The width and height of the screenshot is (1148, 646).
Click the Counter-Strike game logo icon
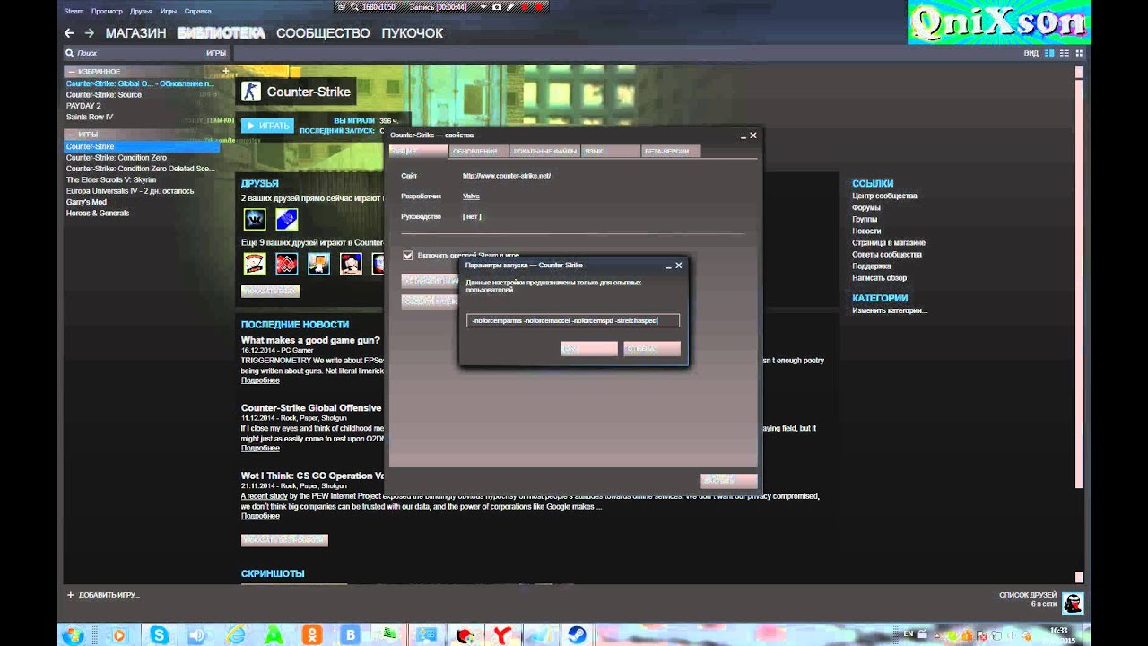[x=251, y=92]
